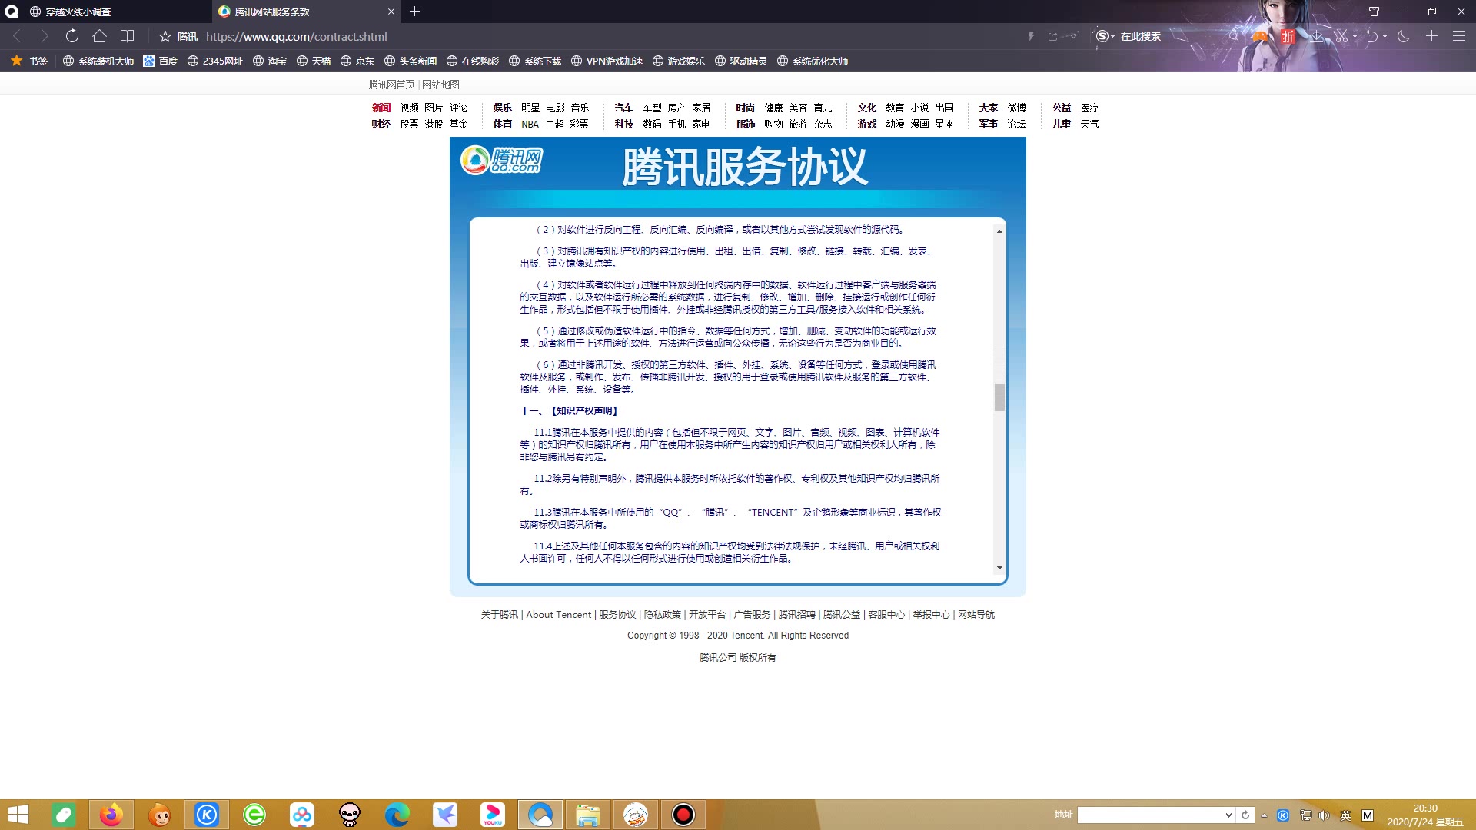Open the reading mode book icon
The image size is (1476, 830).
coord(127,36)
